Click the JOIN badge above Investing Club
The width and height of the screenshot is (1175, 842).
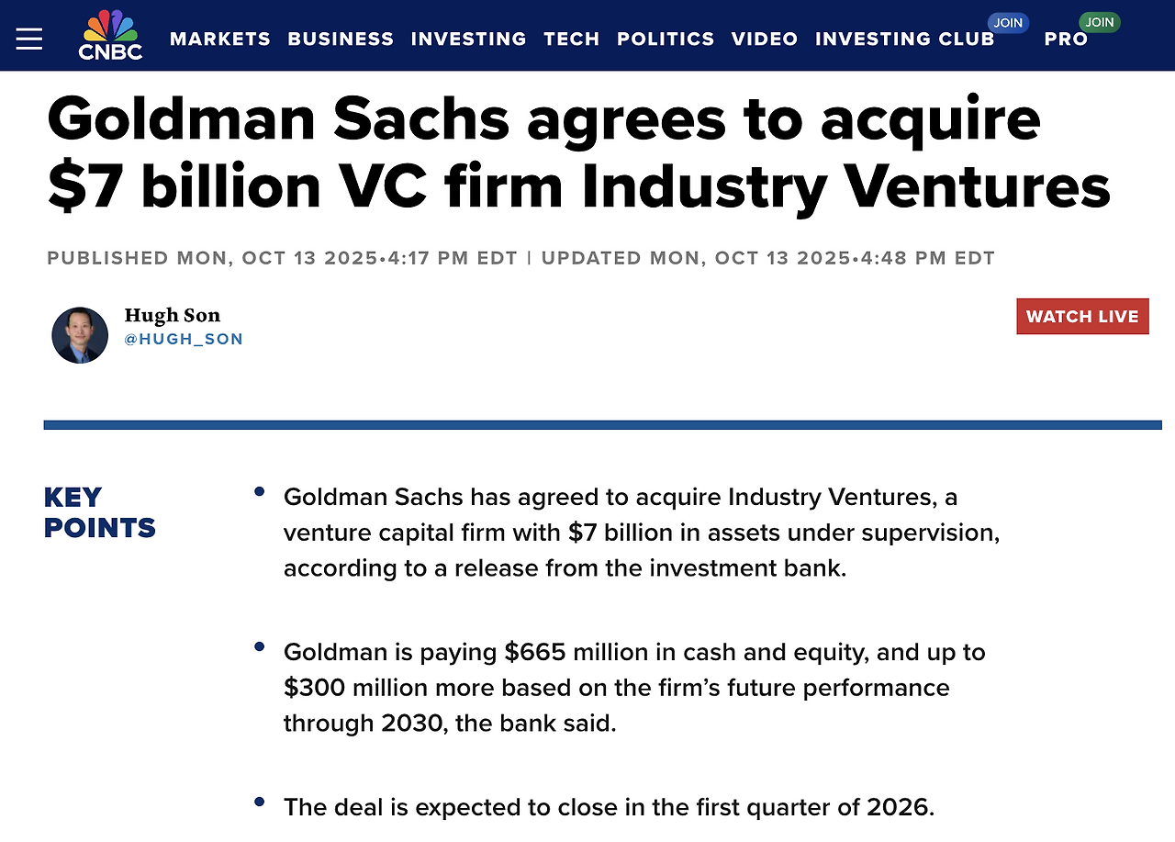click(1008, 23)
